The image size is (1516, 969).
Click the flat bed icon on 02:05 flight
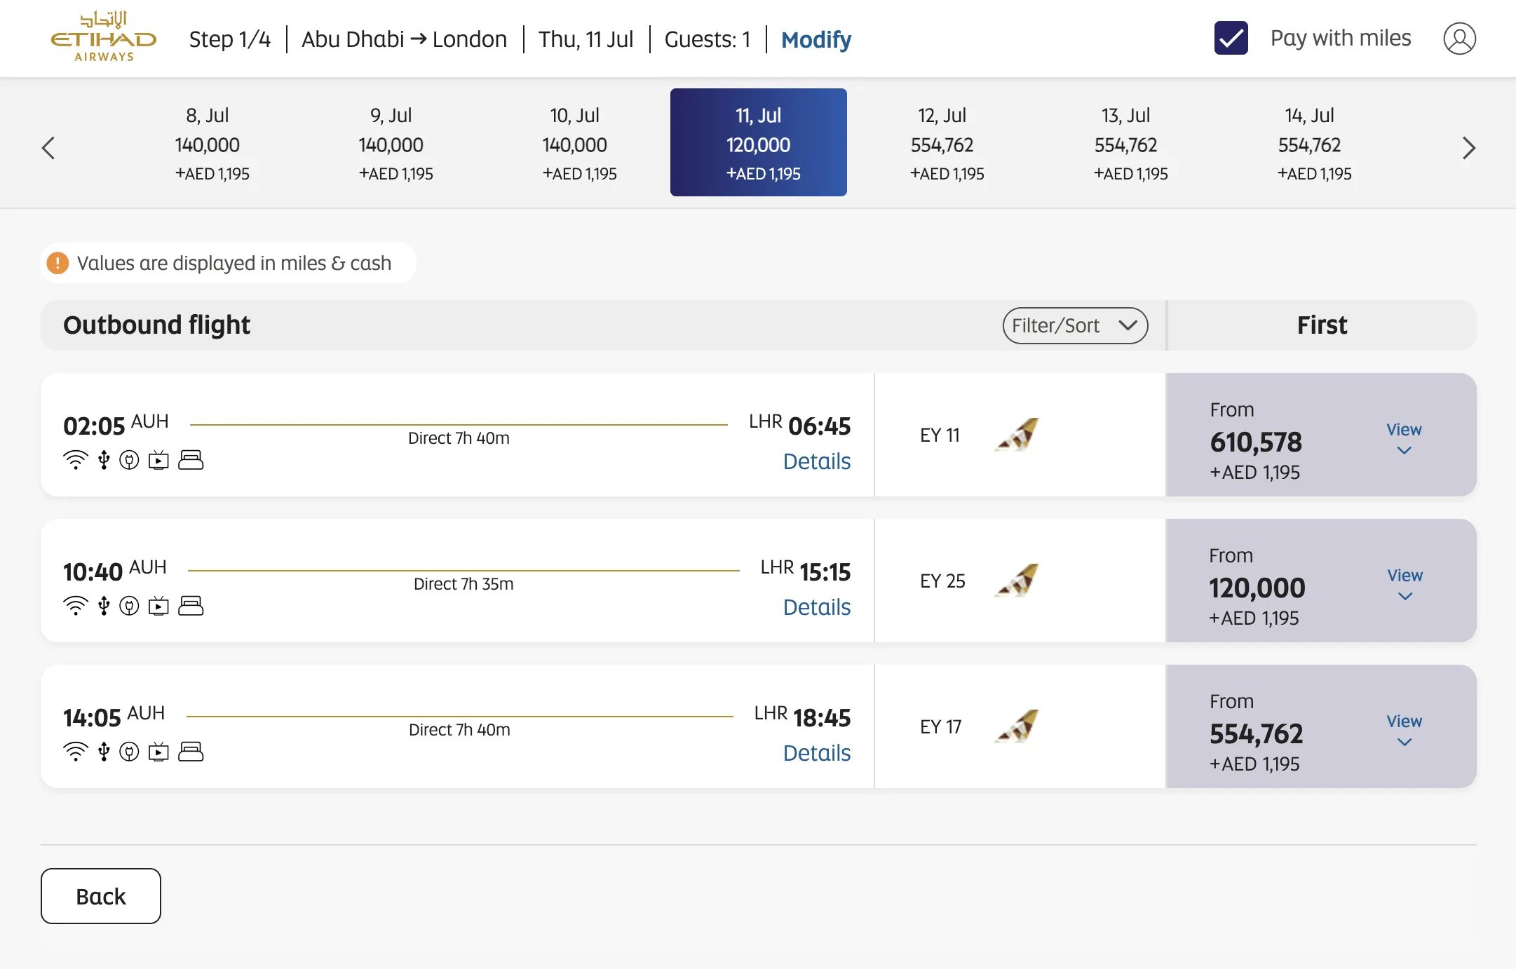click(x=191, y=460)
